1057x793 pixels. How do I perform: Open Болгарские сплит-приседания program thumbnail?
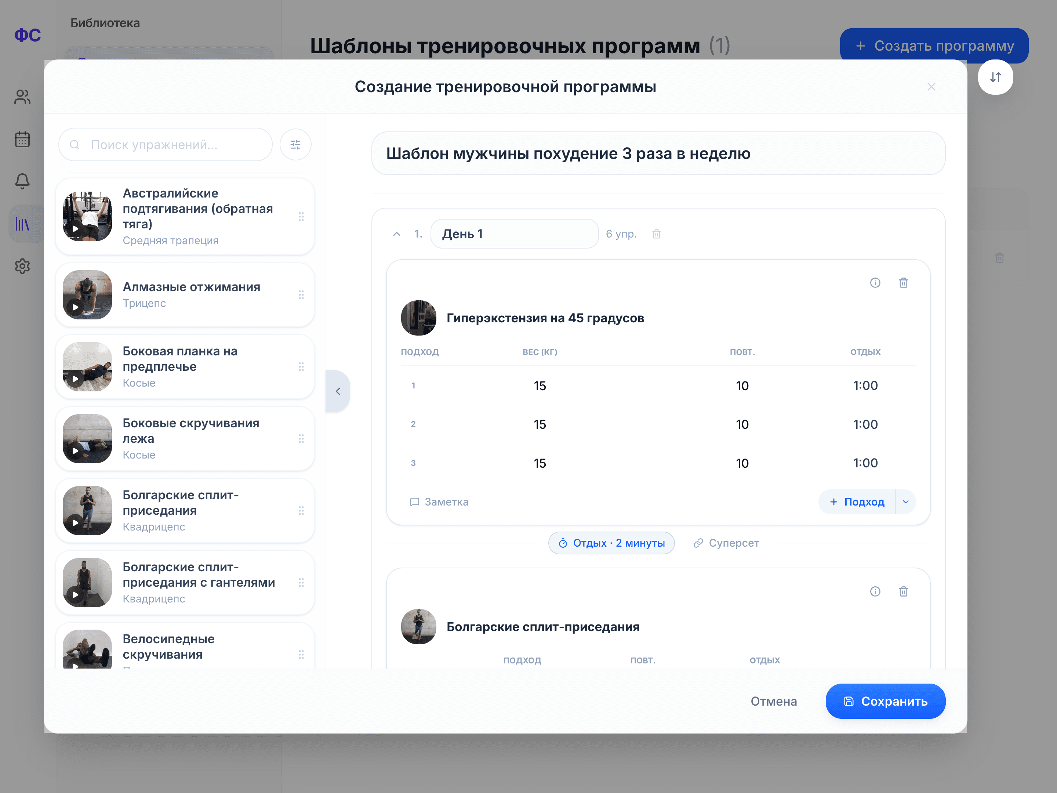(419, 627)
